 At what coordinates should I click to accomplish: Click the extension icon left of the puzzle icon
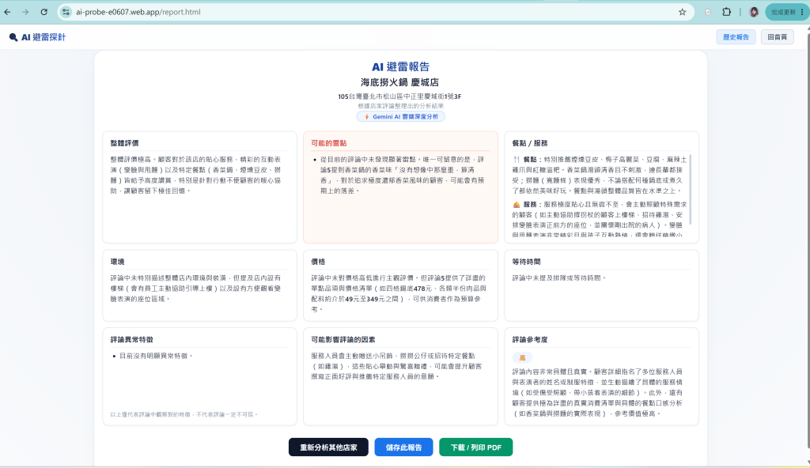point(708,12)
